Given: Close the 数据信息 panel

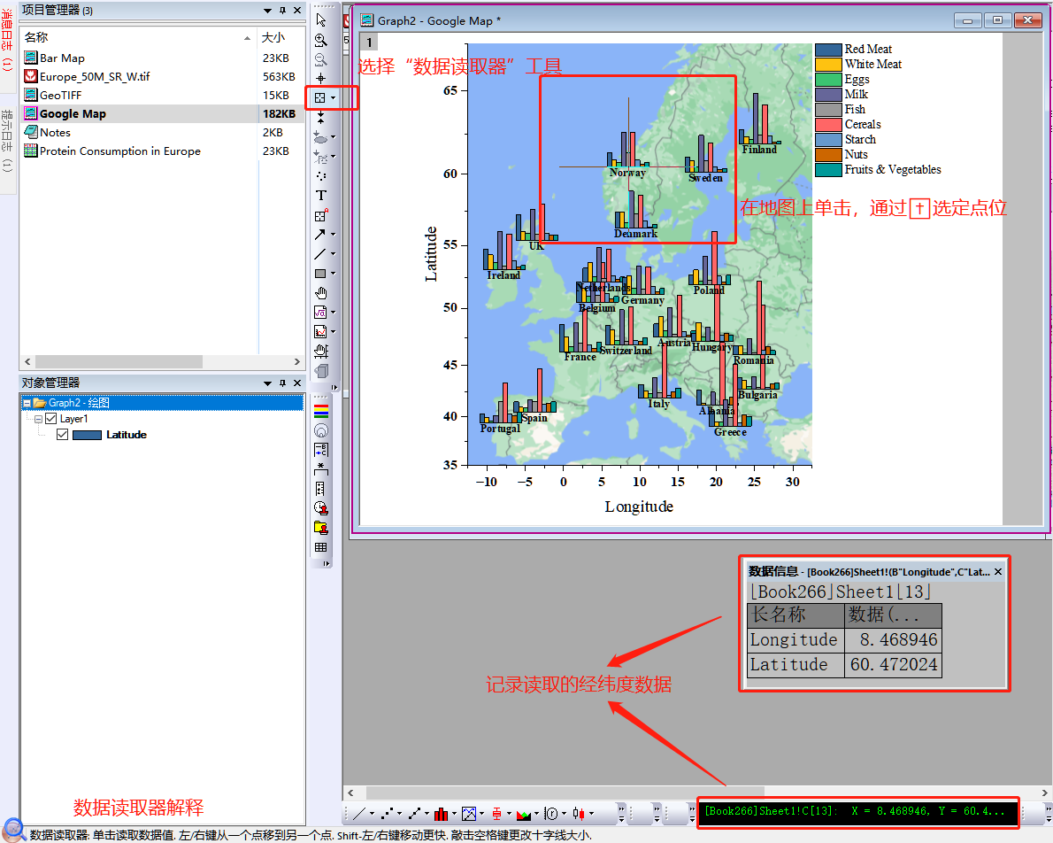Looking at the screenshot, I should pos(998,571).
